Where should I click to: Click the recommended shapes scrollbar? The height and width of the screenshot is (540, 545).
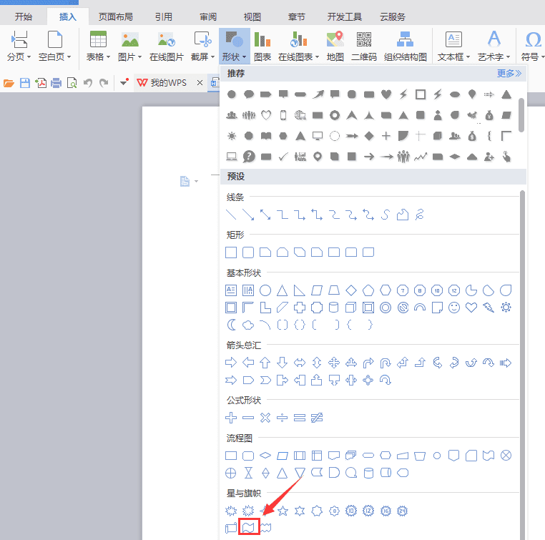521,115
